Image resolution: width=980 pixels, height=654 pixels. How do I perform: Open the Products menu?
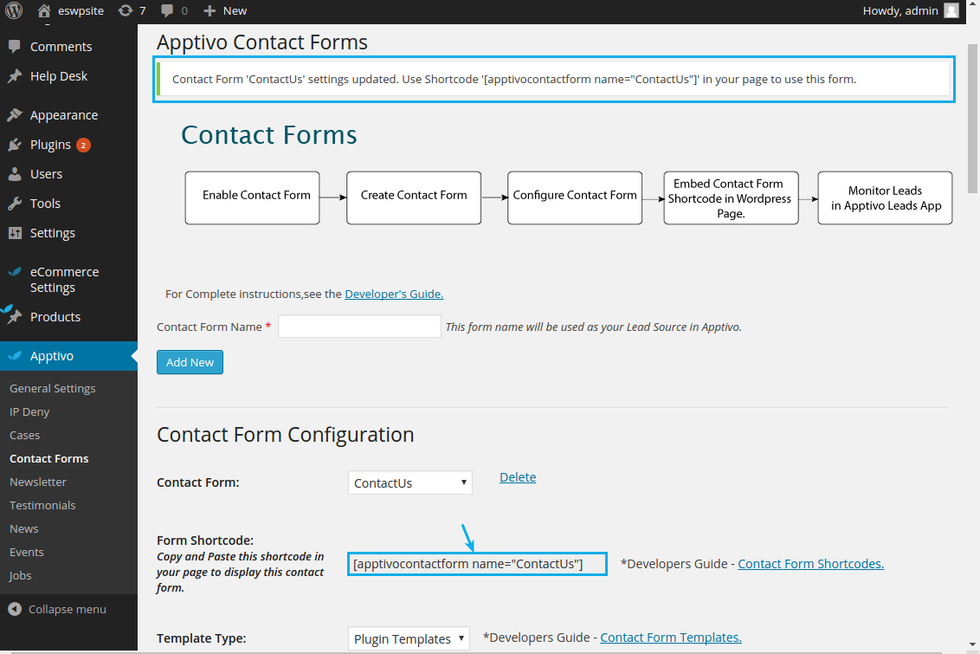pos(55,316)
